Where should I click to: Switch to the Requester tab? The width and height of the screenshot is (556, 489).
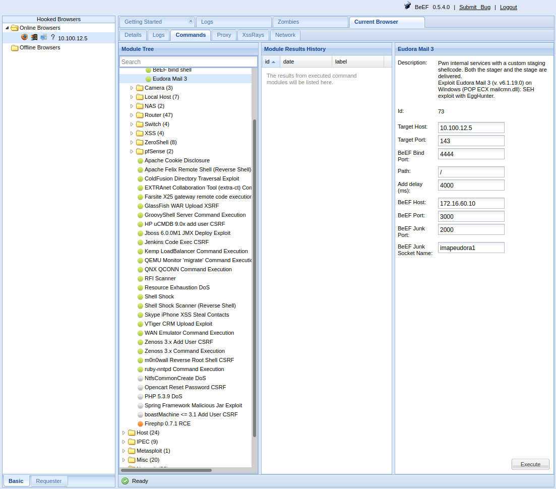(x=48, y=481)
